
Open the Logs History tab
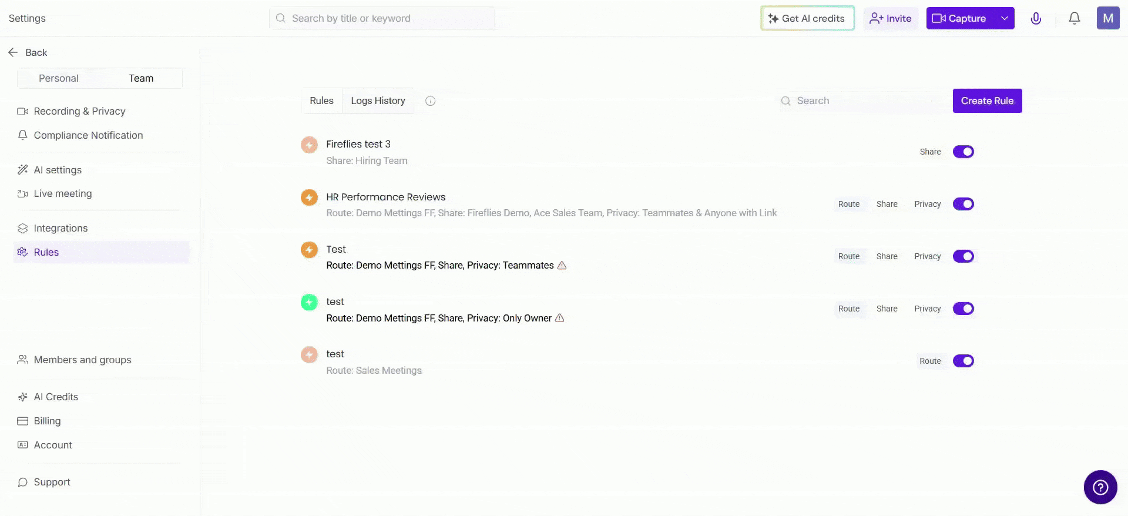pos(378,101)
